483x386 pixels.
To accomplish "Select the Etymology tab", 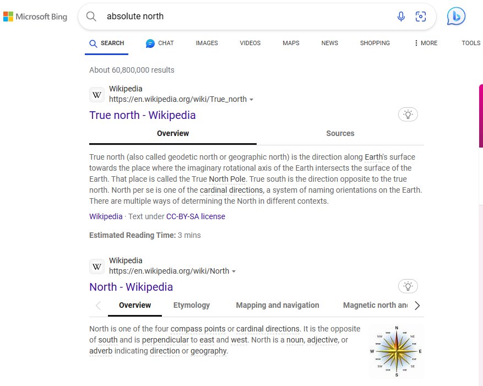I will (192, 305).
